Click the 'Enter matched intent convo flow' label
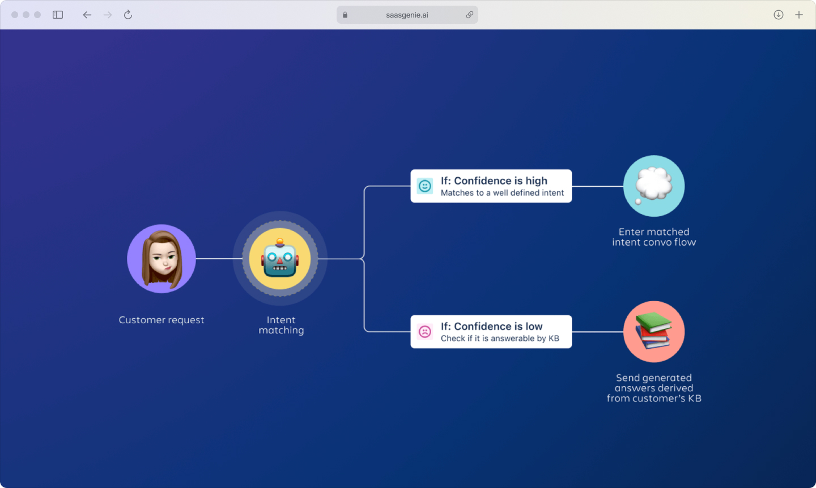This screenshot has height=488, width=816. (654, 237)
